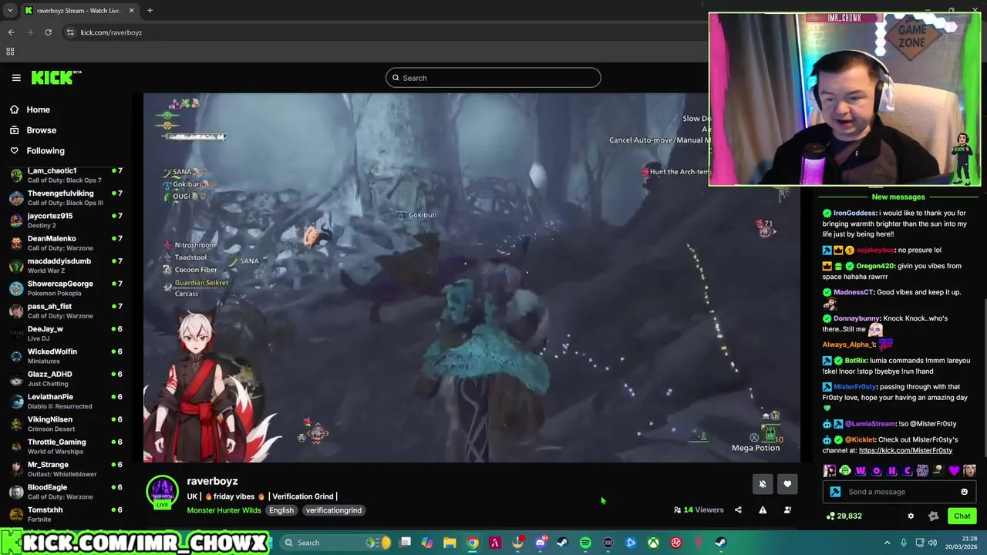Insert the green headphones emote
Image resolution: width=987 pixels, height=555 pixels.
(844, 470)
